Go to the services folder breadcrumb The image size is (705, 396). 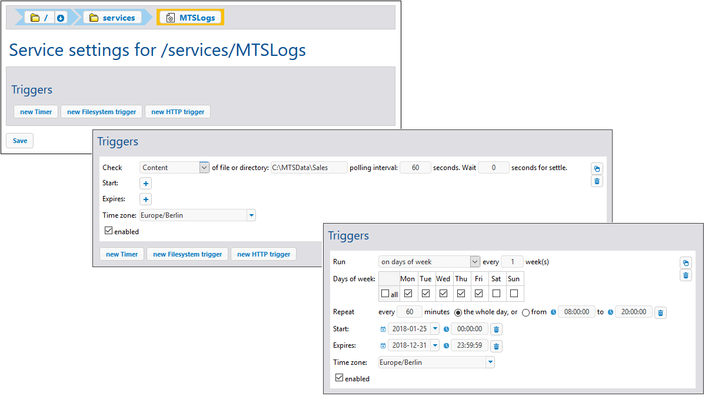[112, 18]
